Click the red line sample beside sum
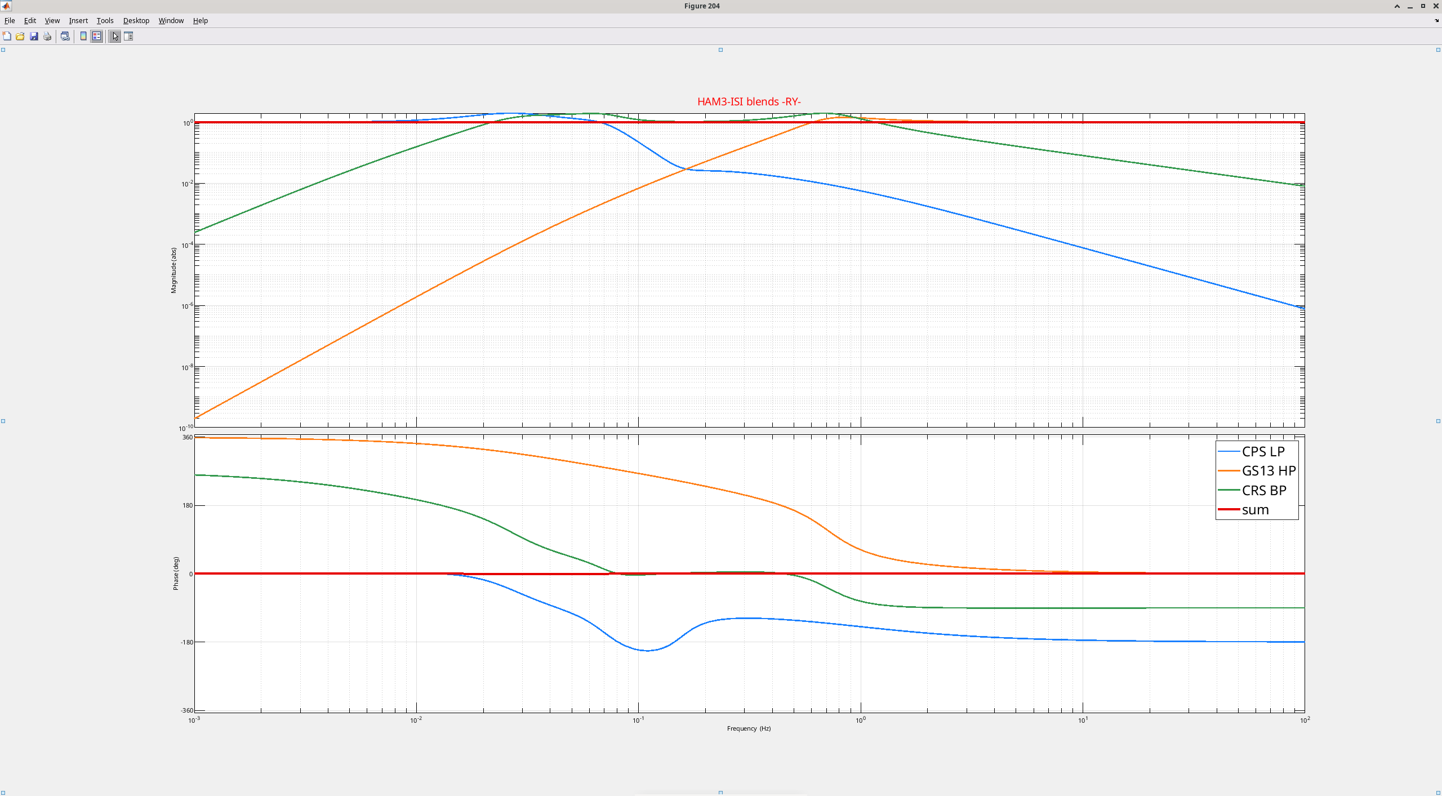Viewport: 1442px width, 796px height. click(x=1229, y=510)
